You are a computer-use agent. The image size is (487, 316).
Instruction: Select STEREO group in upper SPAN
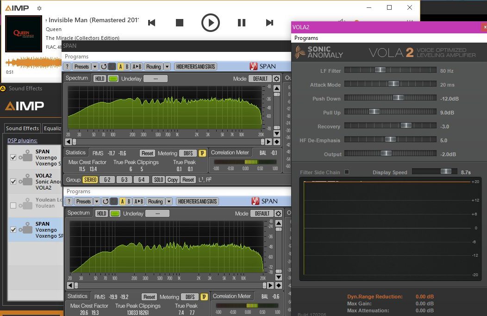tap(90, 180)
